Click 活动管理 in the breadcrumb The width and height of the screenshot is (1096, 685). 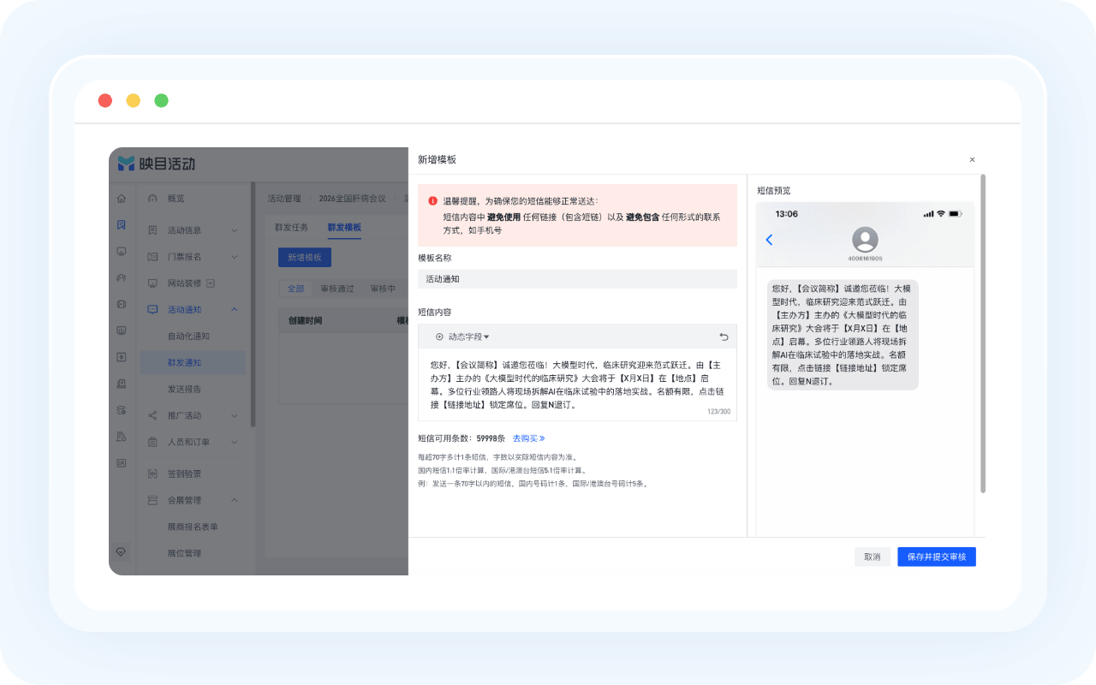(284, 199)
